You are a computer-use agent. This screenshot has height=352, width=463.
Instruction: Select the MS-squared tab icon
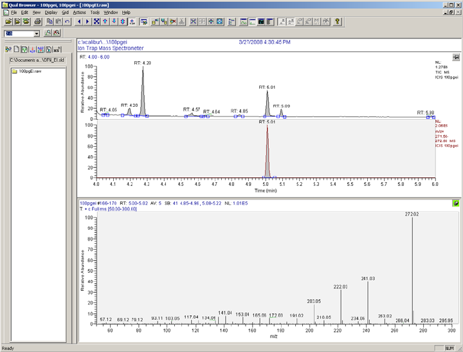click(57, 50)
